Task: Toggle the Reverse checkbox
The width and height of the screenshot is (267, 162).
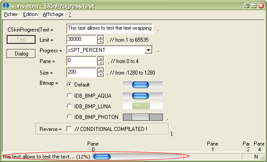Action: 69,129
